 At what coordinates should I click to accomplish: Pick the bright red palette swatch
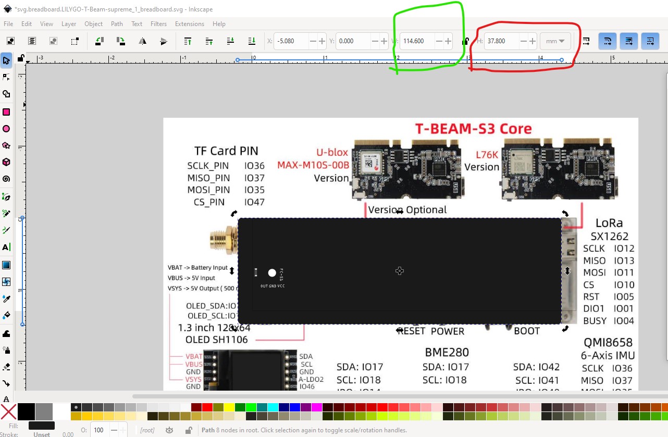point(206,407)
